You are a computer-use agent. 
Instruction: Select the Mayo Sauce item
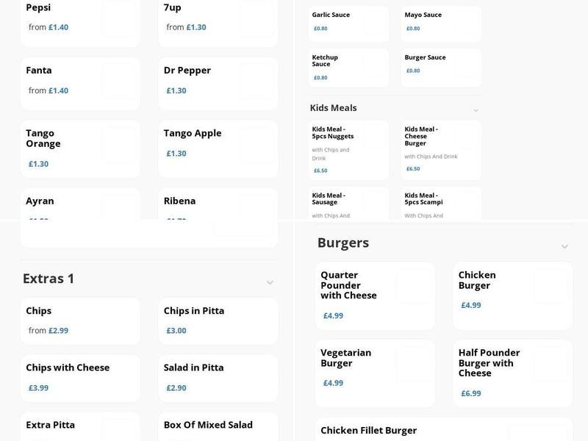pyautogui.click(x=441, y=24)
